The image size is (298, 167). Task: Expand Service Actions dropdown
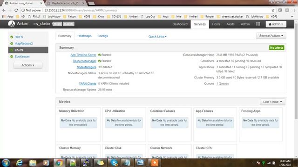pos(271,36)
